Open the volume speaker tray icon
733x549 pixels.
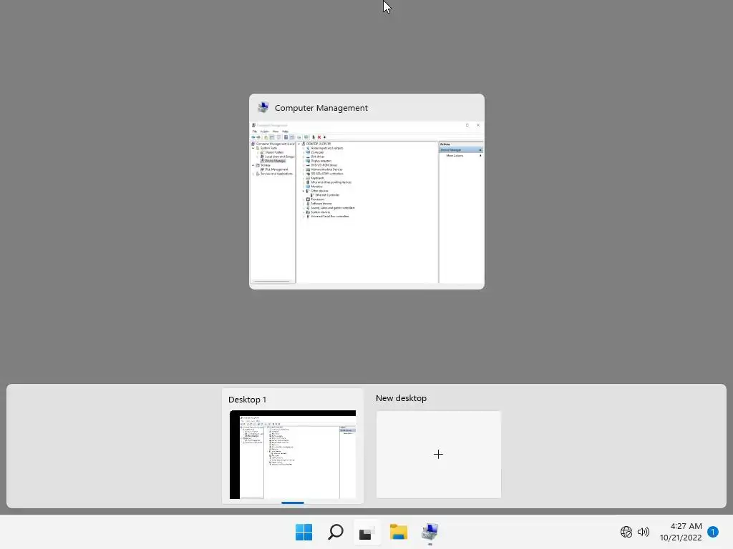644,532
